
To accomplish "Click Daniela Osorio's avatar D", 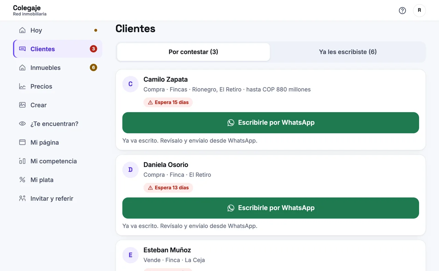I will point(130,170).
